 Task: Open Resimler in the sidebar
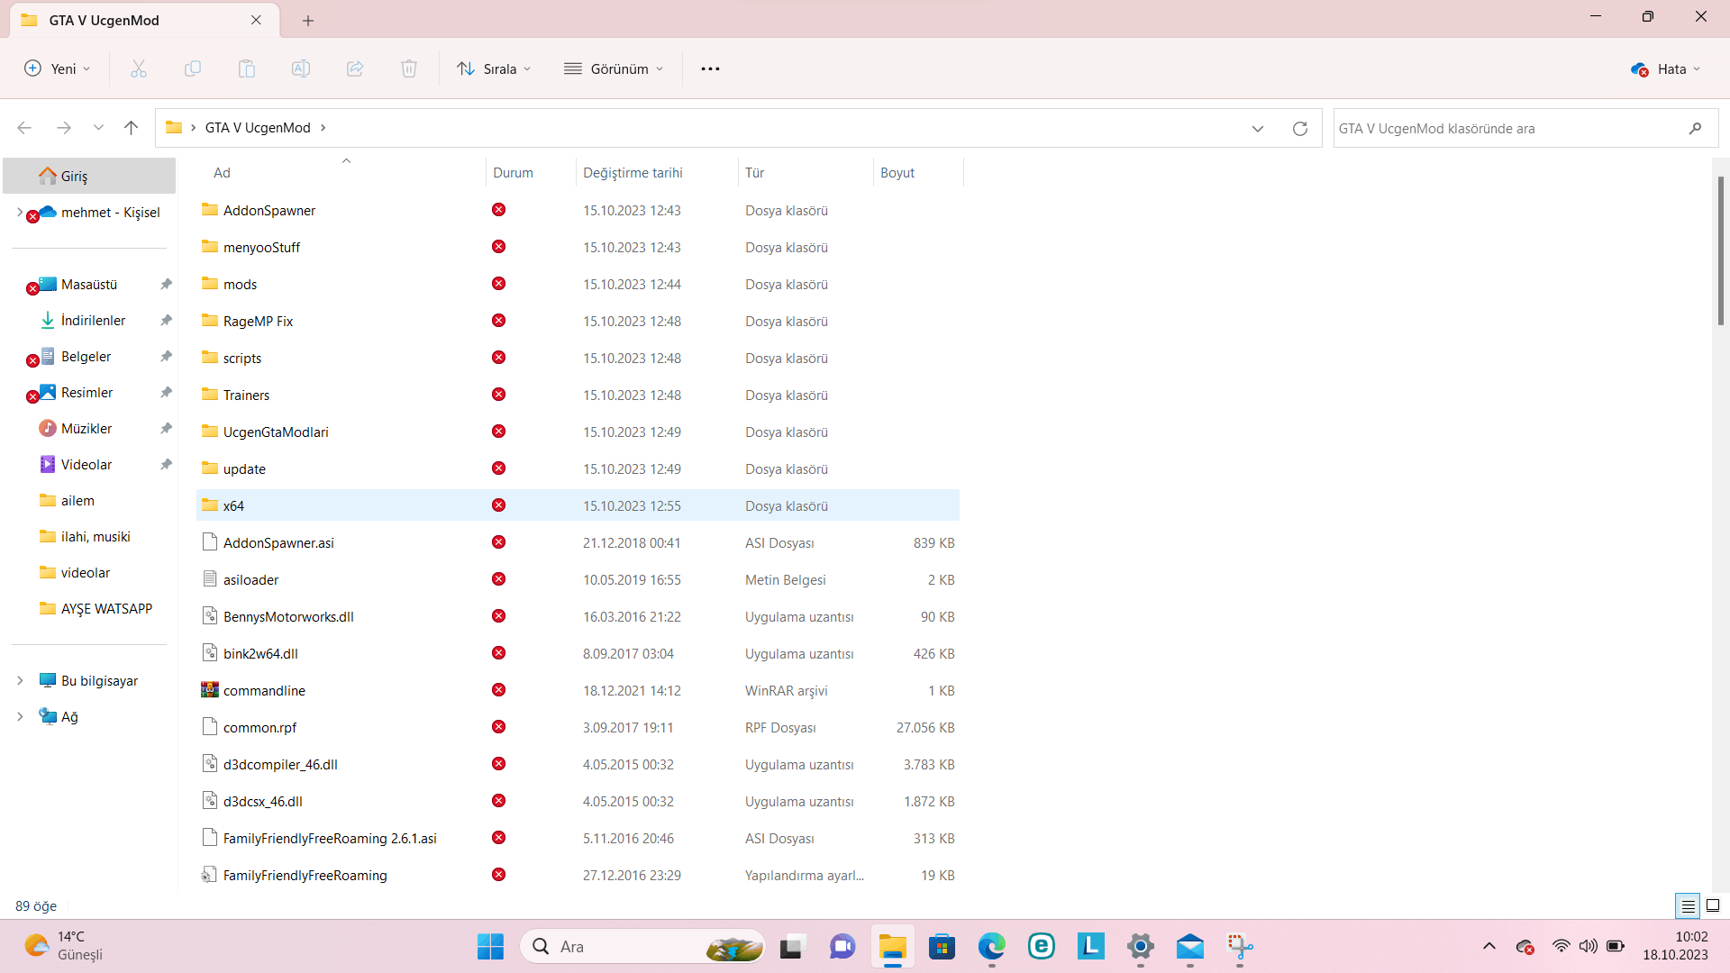click(x=89, y=393)
